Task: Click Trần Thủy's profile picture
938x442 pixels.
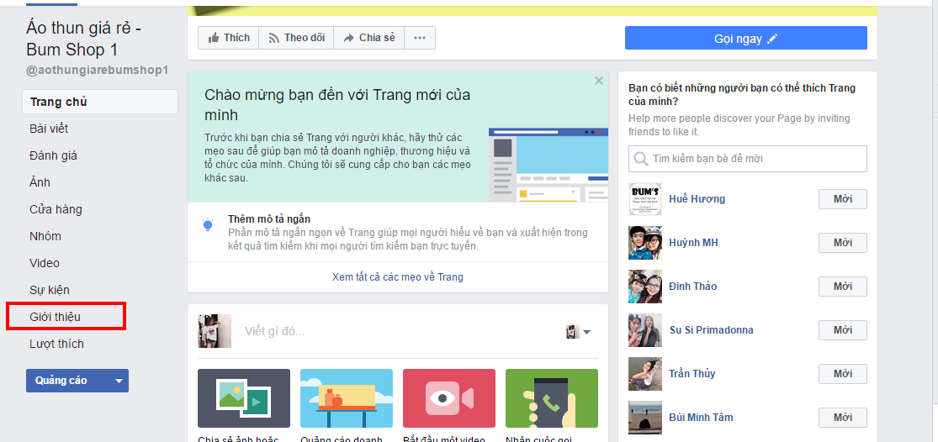Action: 645,373
